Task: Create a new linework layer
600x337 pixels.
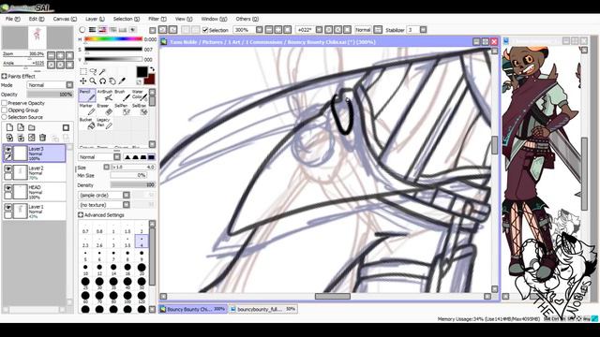Action: tap(21, 127)
